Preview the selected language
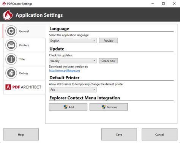The height and width of the screenshot is (143, 180). pyautogui.click(x=108, y=41)
